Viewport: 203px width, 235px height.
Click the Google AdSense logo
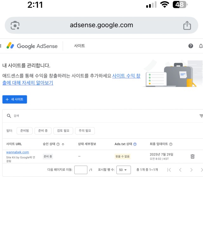coord(32,46)
